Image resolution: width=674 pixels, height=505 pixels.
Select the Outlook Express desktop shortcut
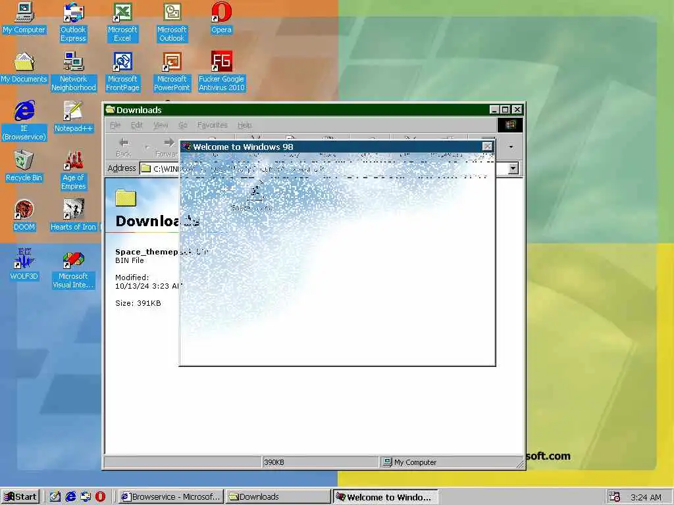73,22
